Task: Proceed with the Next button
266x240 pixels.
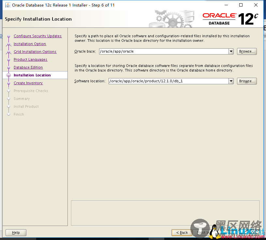Action: pyautogui.click(x=203, y=232)
